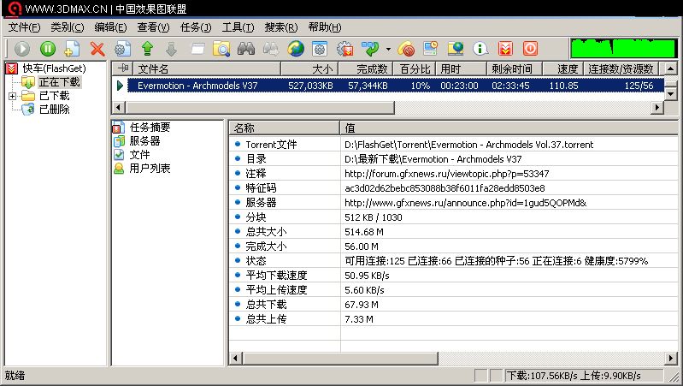Image resolution: width=683 pixels, height=386 pixels.
Task: Click task list scrollbar down arrow
Action: tap(671, 94)
